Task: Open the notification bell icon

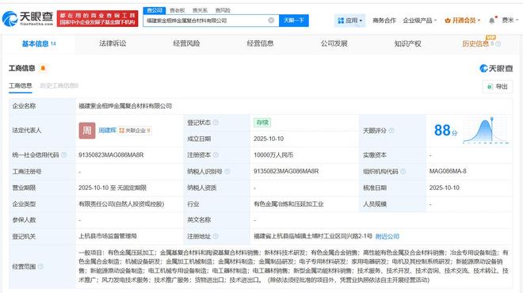Action: click(491, 21)
